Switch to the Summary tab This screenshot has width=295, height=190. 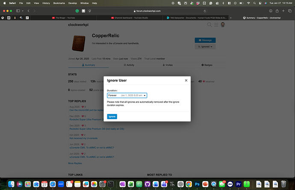point(88,65)
